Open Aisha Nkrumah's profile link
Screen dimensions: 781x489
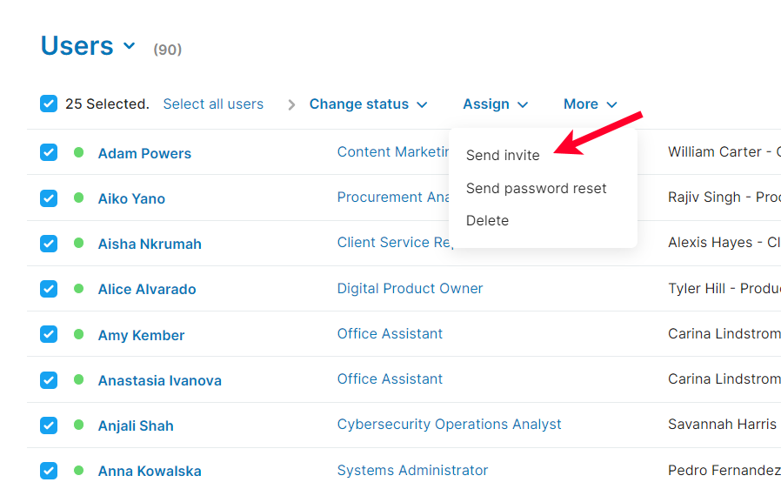point(150,244)
